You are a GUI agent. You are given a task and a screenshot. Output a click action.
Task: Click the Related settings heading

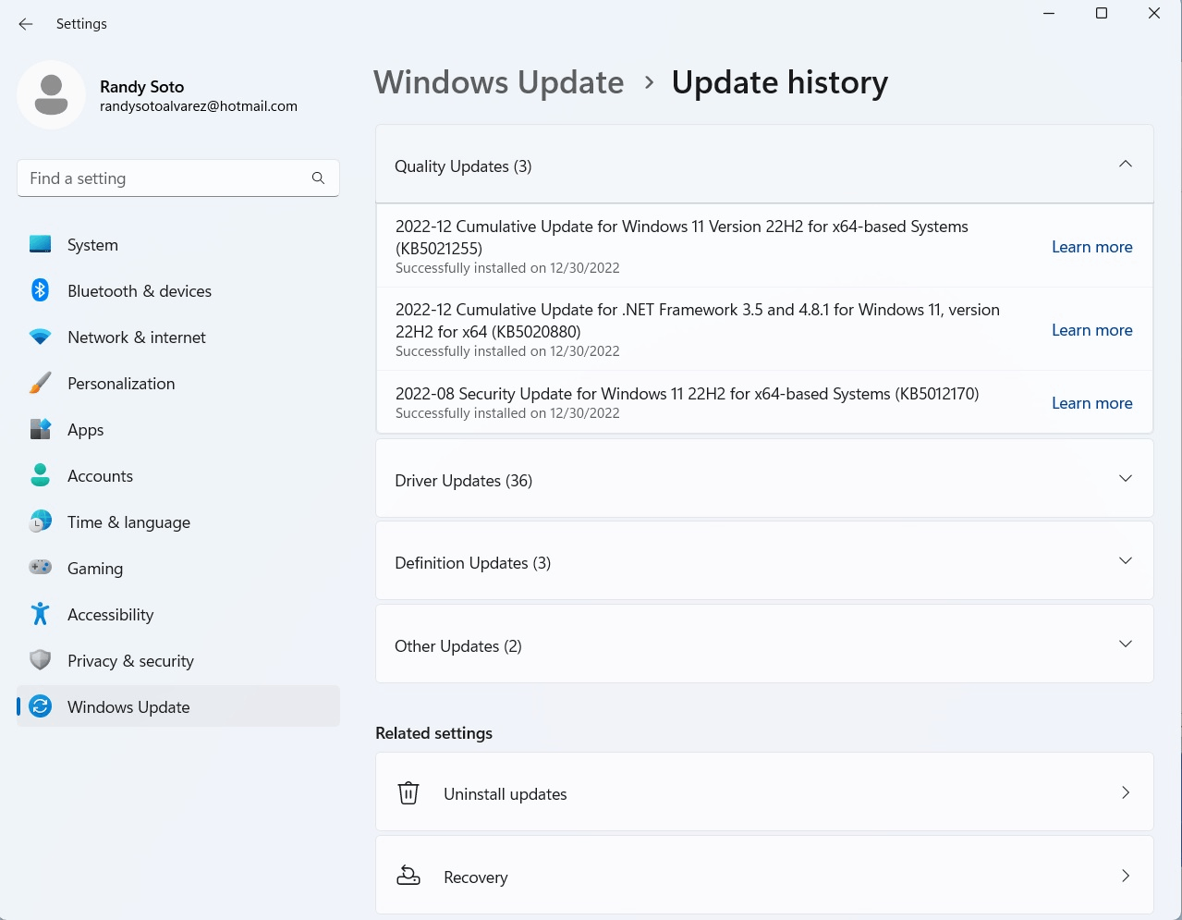pos(434,733)
